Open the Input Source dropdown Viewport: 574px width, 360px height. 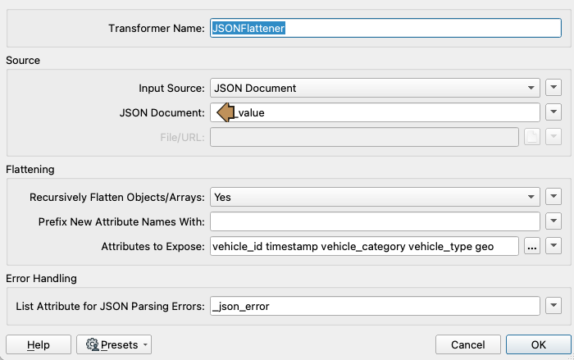(x=375, y=88)
